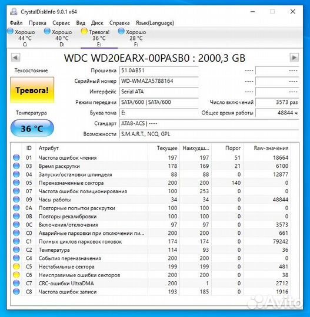Click the Интерфейс field Serial ATA

(x=159, y=92)
